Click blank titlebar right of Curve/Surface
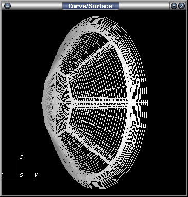Screen dimensions: 188x197 pos(145,6)
